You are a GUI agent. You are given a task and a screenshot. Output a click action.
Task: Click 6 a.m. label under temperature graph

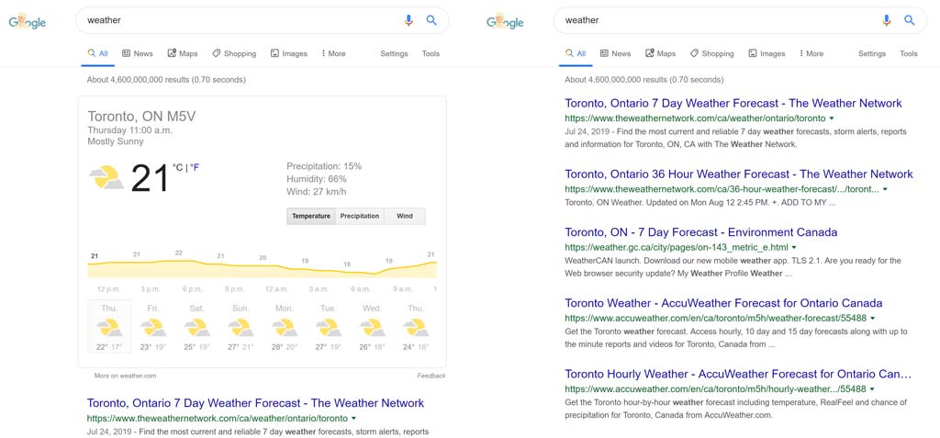360,289
